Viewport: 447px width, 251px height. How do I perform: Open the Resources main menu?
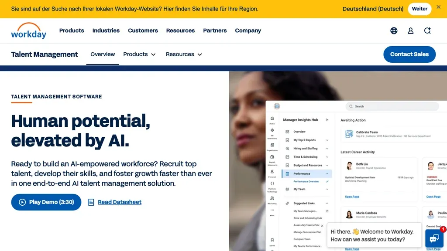click(x=180, y=31)
